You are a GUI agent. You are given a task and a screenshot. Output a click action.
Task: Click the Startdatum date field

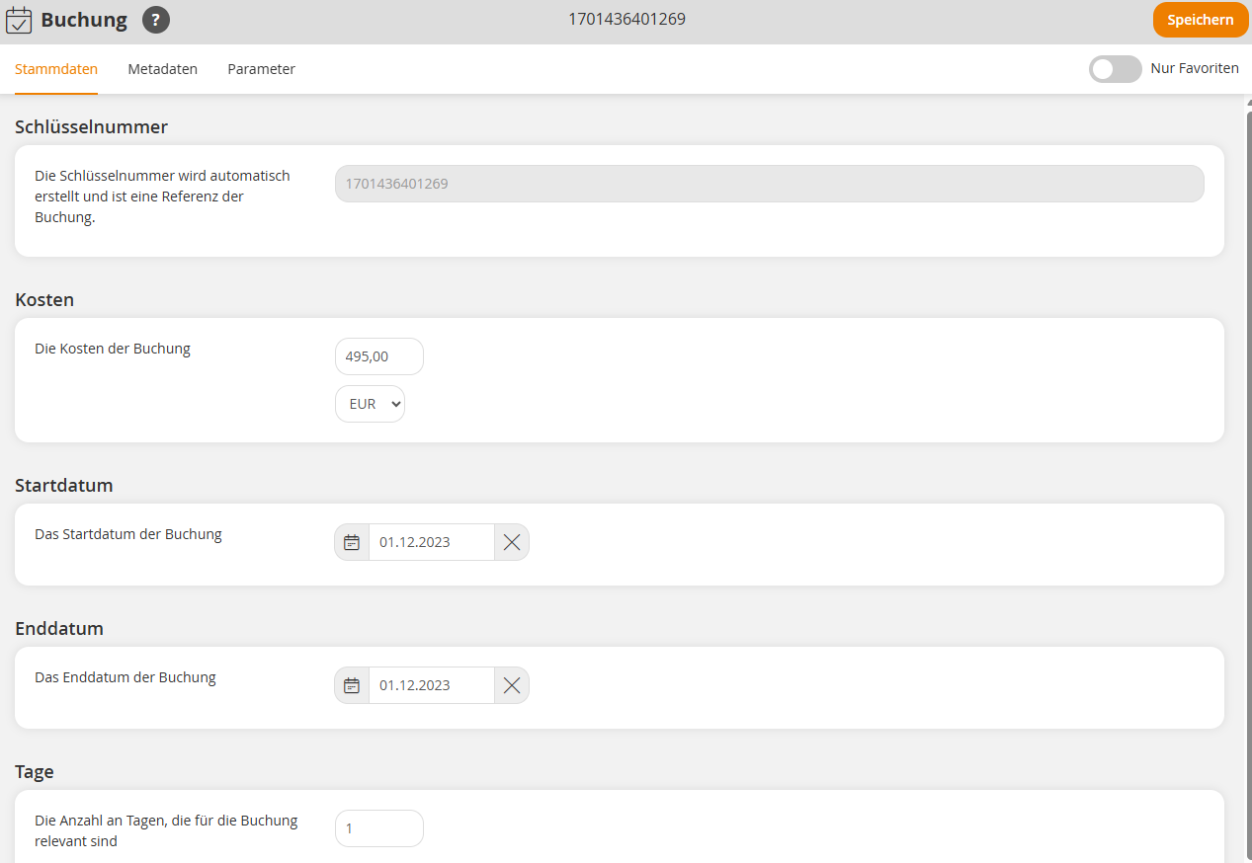point(432,542)
